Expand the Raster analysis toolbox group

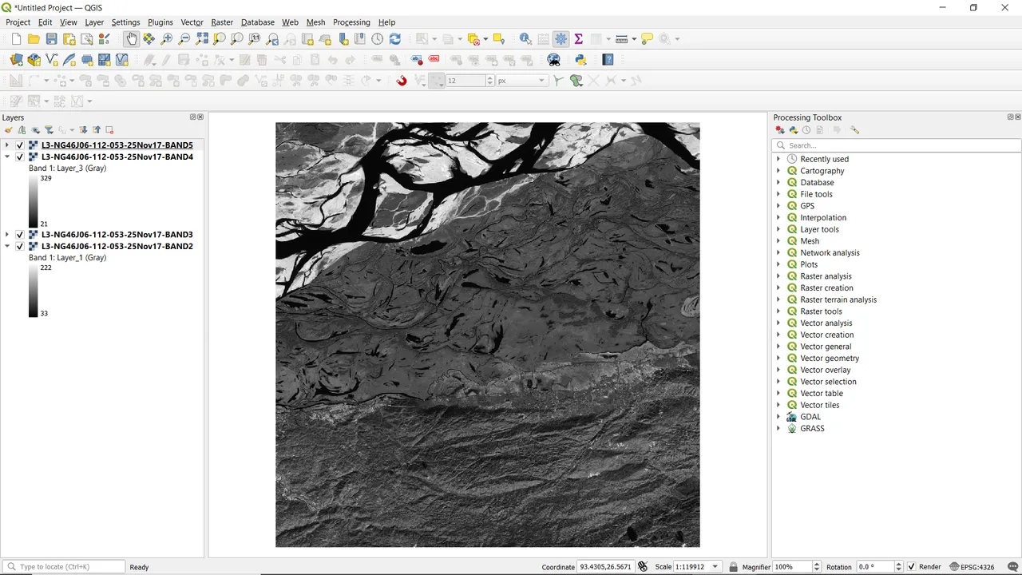coord(778,276)
